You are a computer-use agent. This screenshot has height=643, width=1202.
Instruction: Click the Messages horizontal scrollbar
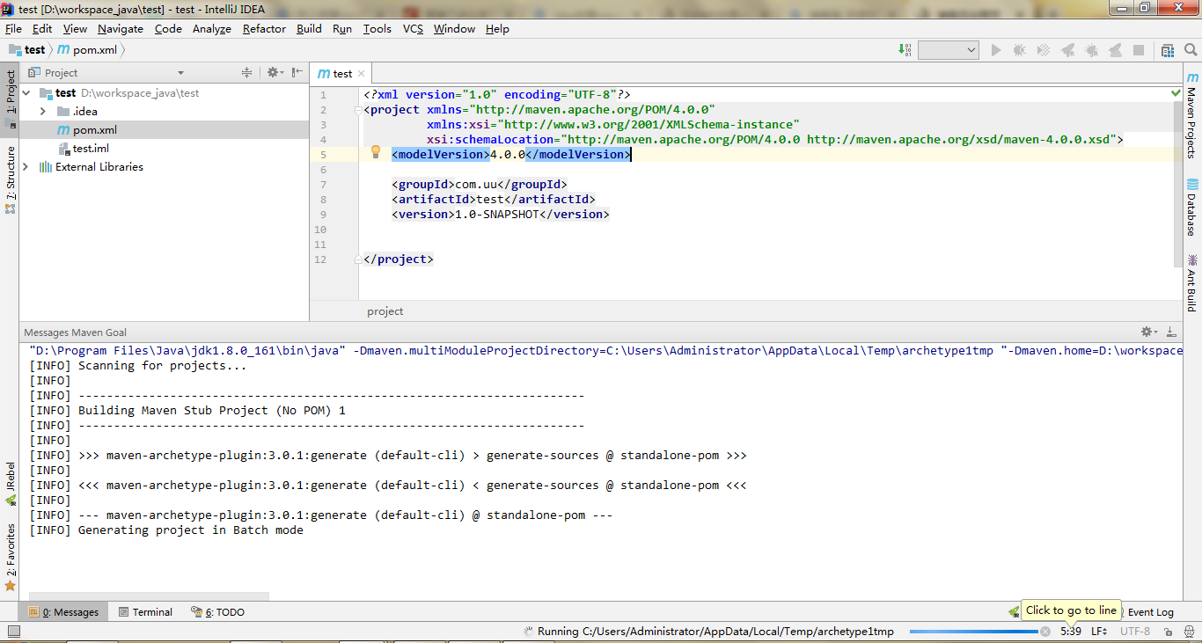149,596
